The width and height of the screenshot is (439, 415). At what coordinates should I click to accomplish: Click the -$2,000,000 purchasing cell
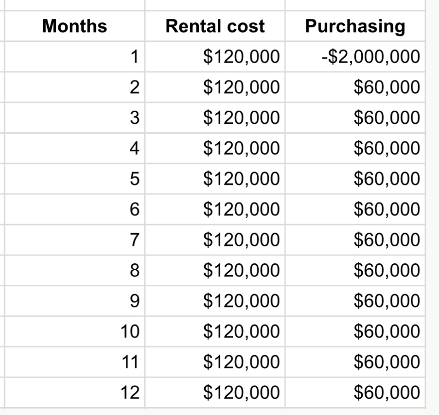tap(355, 56)
